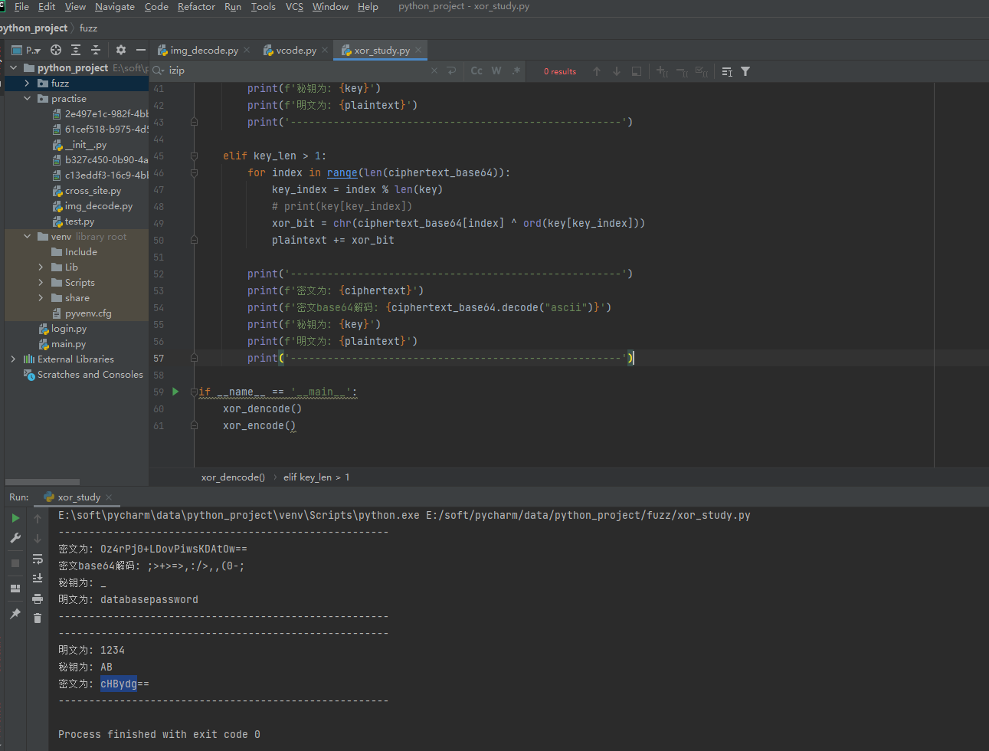Expand the fuzz folder
989x751 pixels.
[x=27, y=83]
